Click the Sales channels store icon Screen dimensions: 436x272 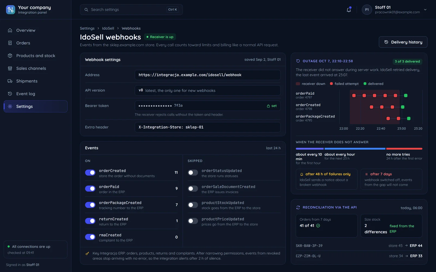(x=10, y=68)
